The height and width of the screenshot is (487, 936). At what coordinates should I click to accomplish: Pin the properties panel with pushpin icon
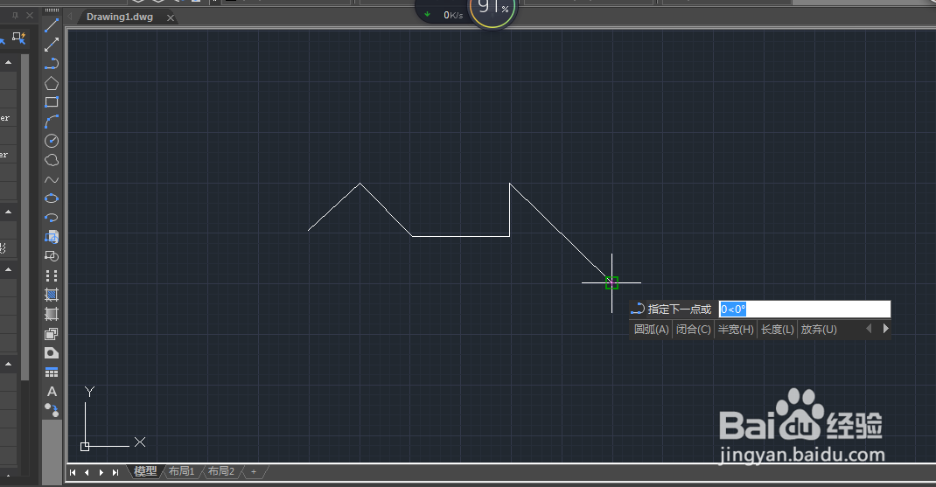16,16
